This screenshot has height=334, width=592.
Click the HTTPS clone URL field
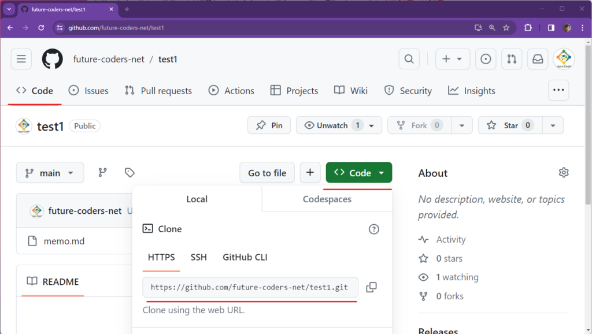[250, 287]
